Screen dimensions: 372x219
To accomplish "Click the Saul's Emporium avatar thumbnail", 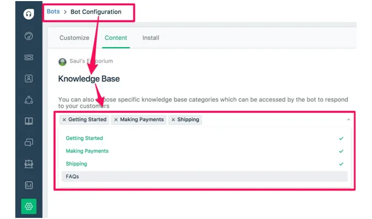I will pyautogui.click(x=62, y=61).
